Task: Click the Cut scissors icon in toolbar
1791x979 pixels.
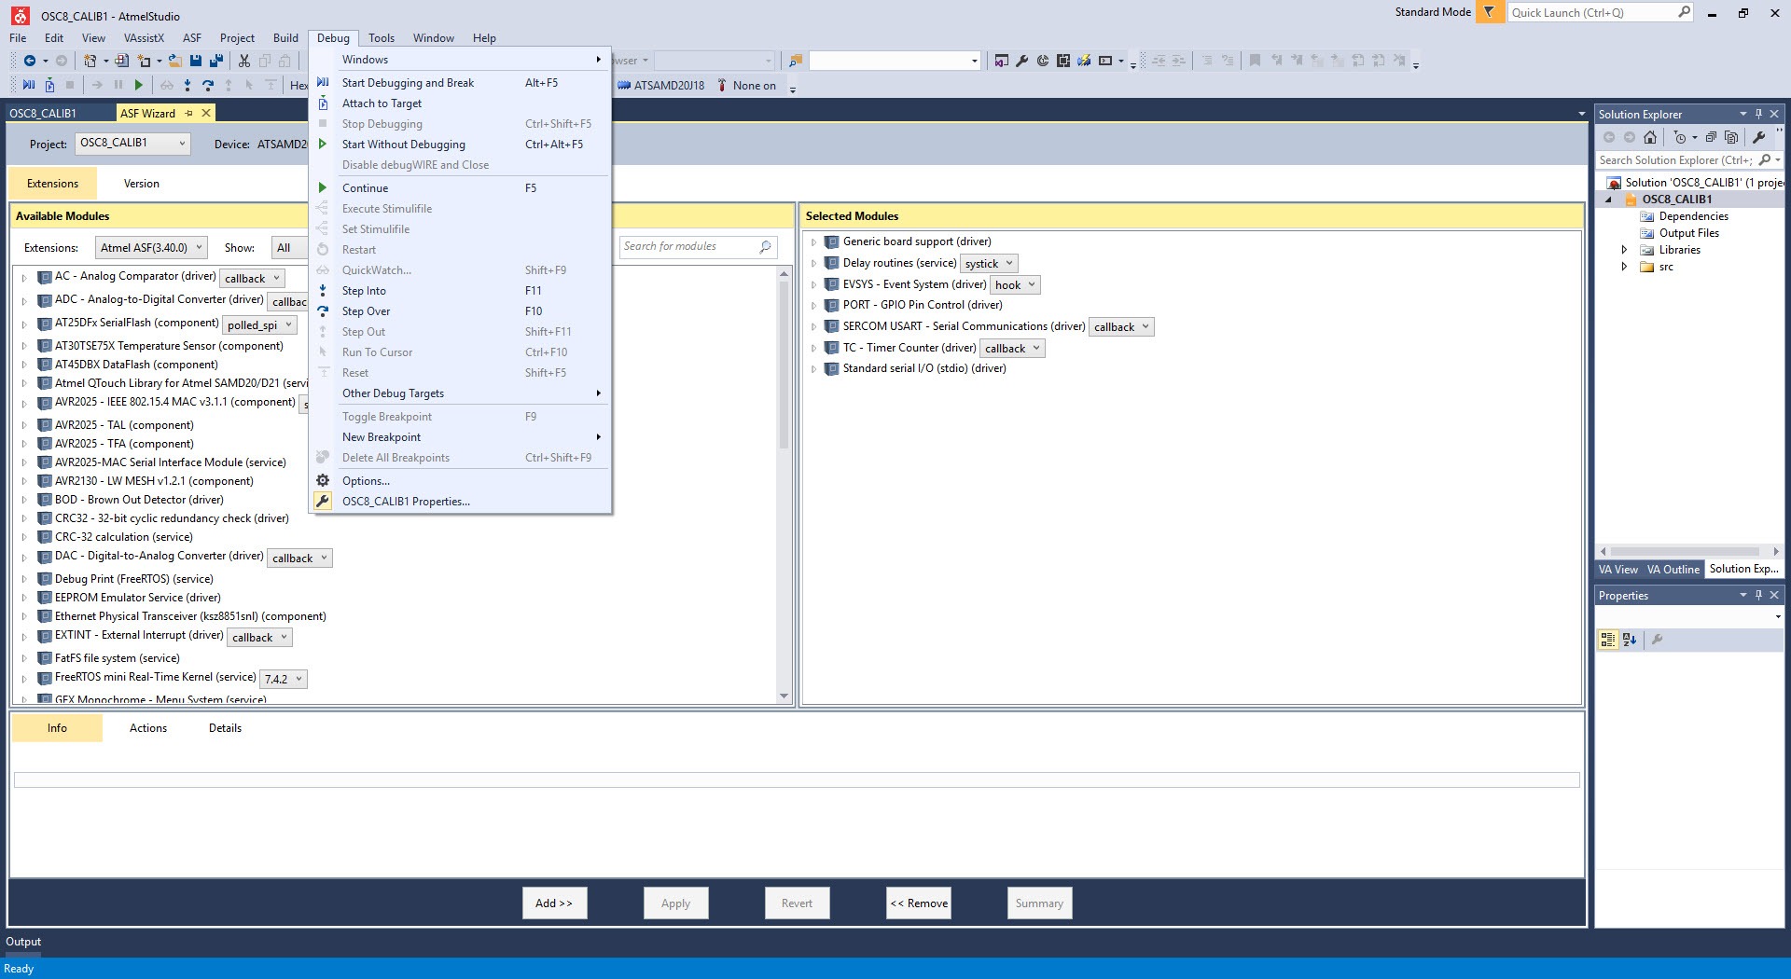Action: click(x=244, y=61)
